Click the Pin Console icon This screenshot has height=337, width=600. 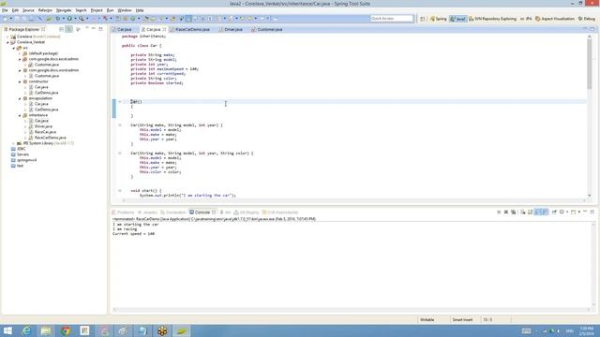(x=554, y=212)
